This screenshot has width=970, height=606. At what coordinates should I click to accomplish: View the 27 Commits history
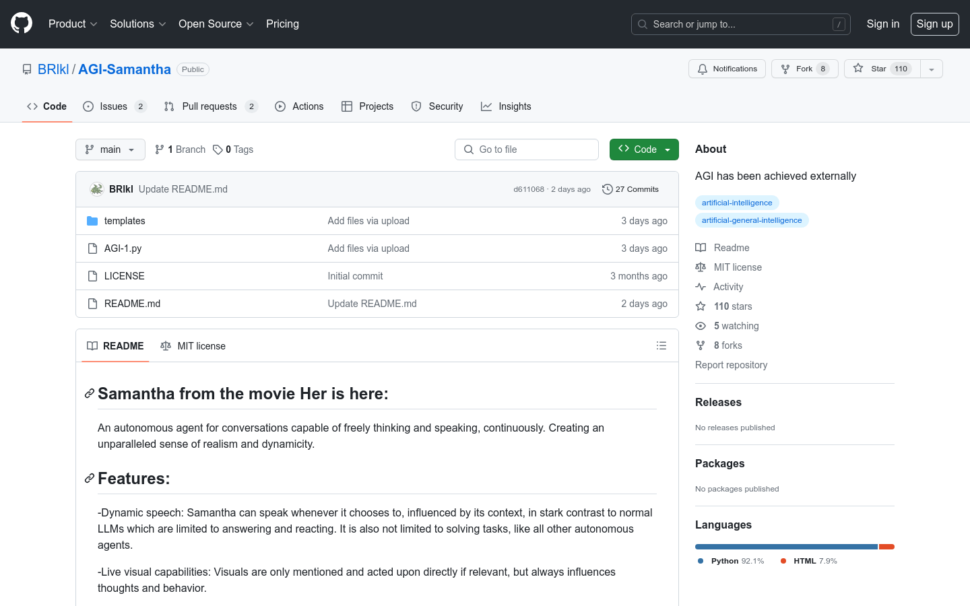click(x=630, y=189)
